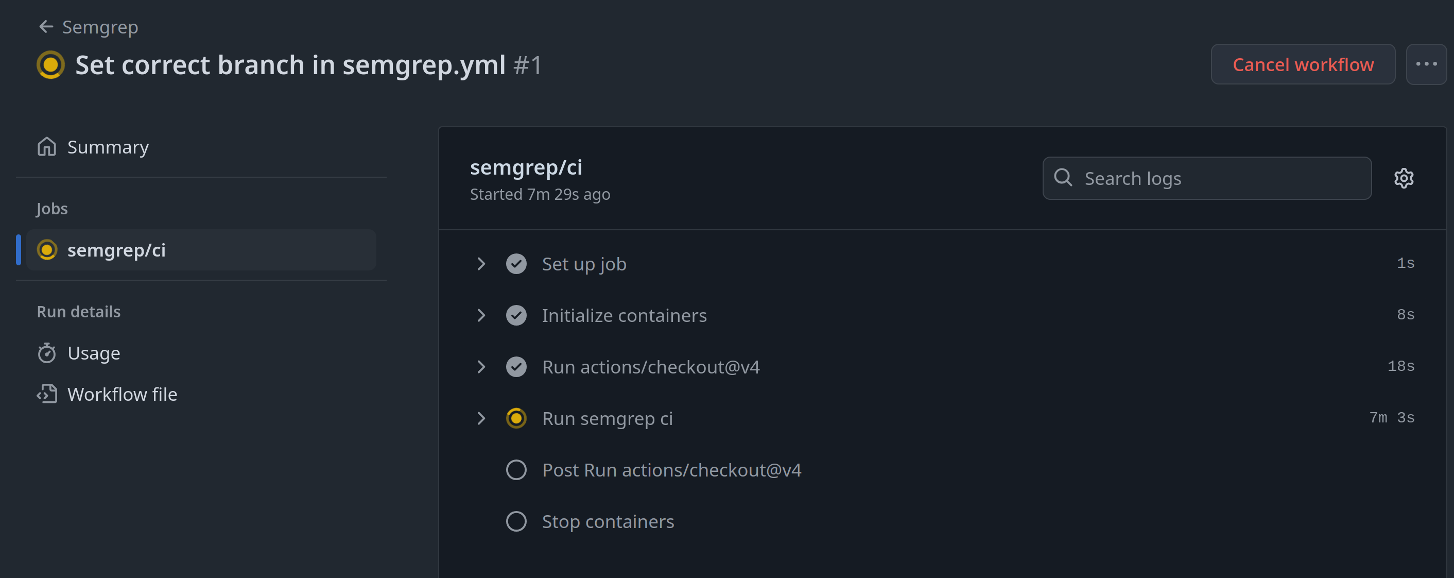Click the Usage stopwatch icon

click(x=46, y=352)
